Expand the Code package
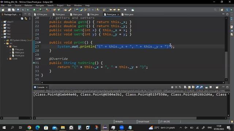This screenshot has height=131, width=234. click(7, 59)
